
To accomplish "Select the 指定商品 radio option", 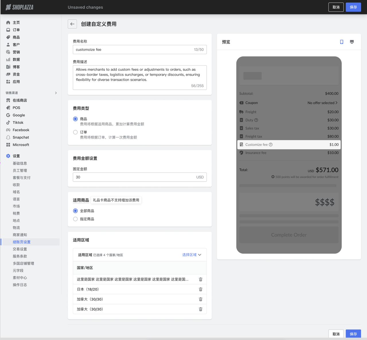I will point(75,219).
